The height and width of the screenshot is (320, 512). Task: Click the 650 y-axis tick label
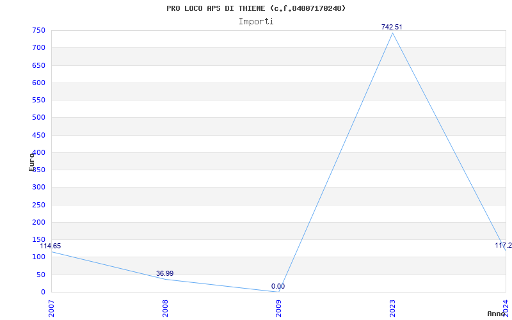[x=38, y=65]
